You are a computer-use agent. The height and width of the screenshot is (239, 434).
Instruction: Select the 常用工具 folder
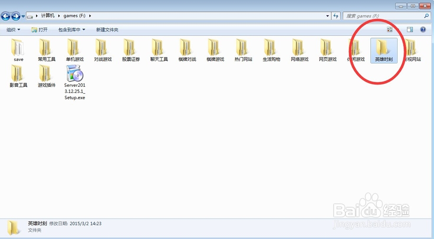point(46,50)
